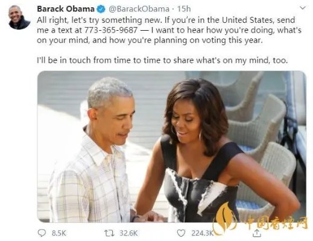Expand the tweet options chevron

pyautogui.click(x=303, y=8)
